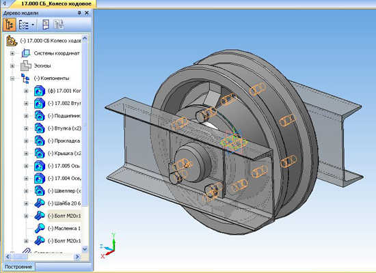Pin the Дерево модели panel
Viewport: 376px width, 273px height.
pyautogui.click(x=79, y=13)
